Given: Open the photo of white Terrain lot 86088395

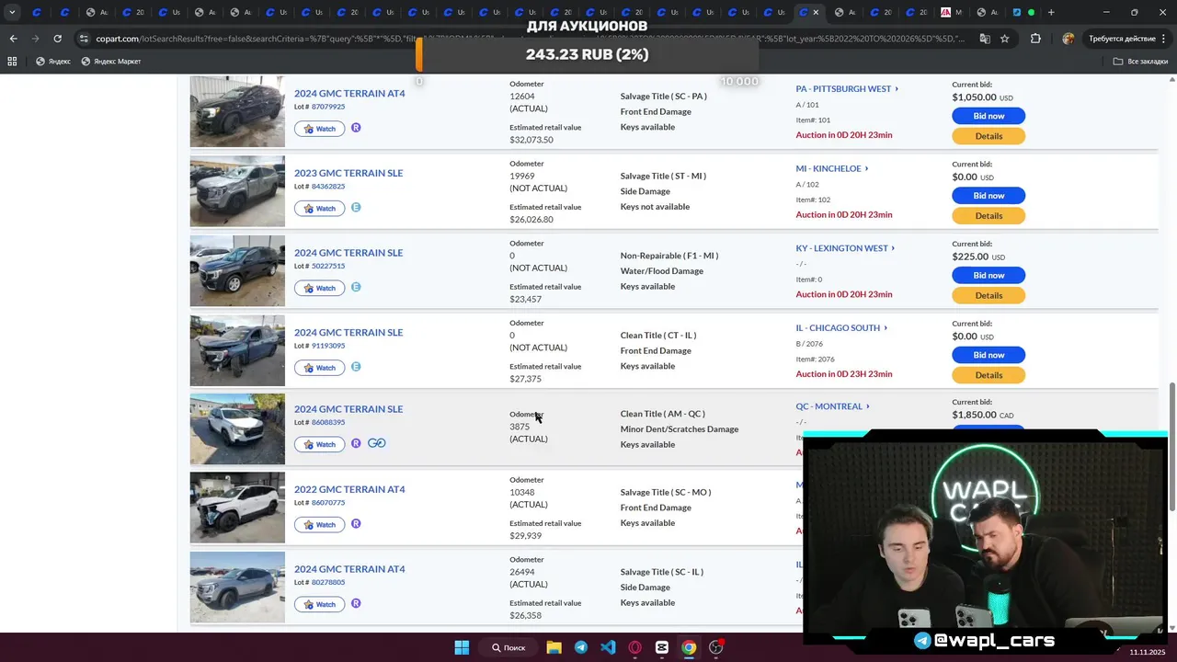Looking at the screenshot, I should [x=237, y=429].
